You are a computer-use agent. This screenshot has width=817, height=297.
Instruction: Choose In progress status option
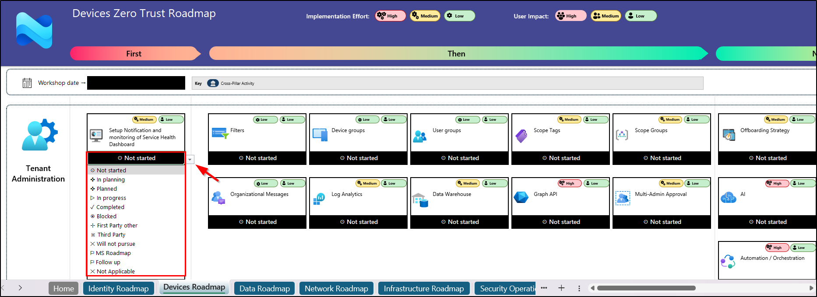coord(136,198)
